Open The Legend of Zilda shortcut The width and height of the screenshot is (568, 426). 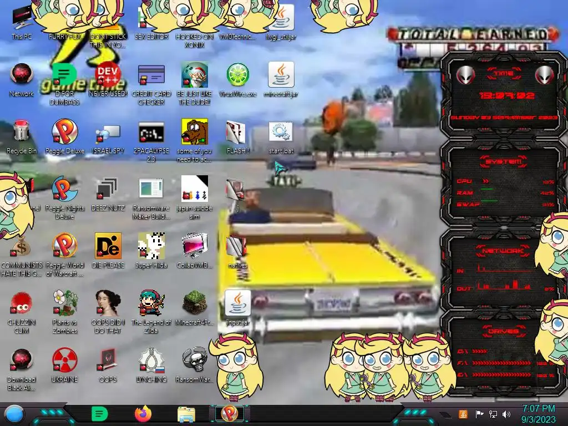(x=151, y=312)
